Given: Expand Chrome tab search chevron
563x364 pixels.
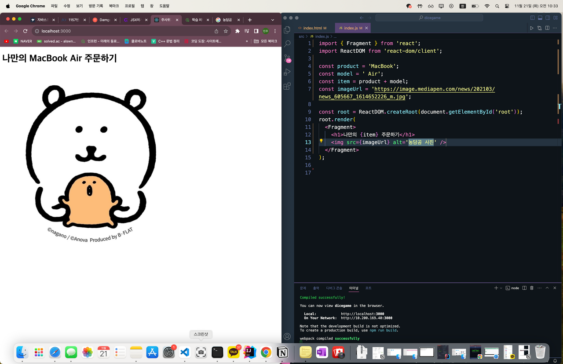Looking at the screenshot, I should click(x=273, y=20).
